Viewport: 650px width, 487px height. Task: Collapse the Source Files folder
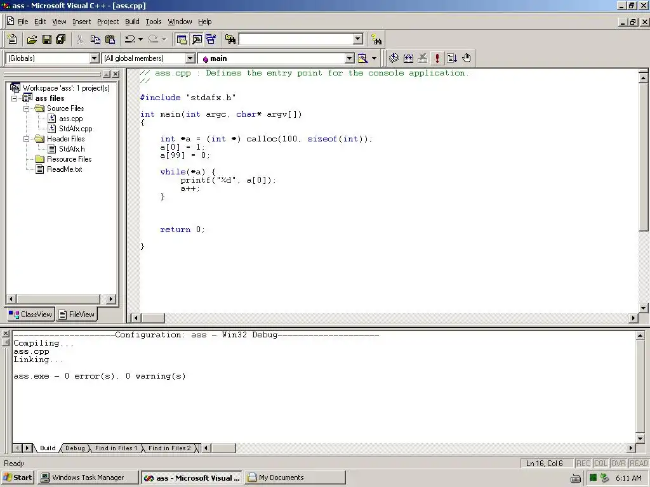tap(27, 108)
